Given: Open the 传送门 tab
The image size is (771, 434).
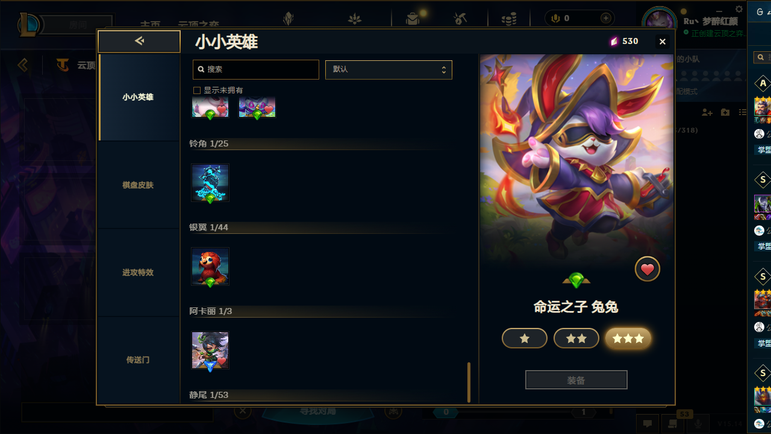Looking at the screenshot, I should [138, 360].
